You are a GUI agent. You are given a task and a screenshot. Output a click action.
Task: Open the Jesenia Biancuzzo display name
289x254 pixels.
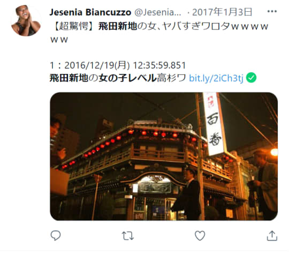coord(90,12)
